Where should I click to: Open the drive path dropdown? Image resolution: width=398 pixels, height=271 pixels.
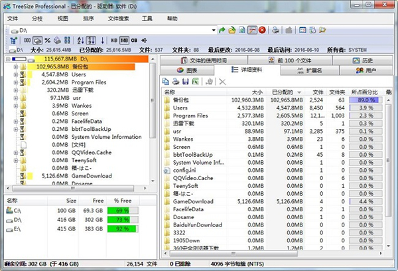coord(212,31)
